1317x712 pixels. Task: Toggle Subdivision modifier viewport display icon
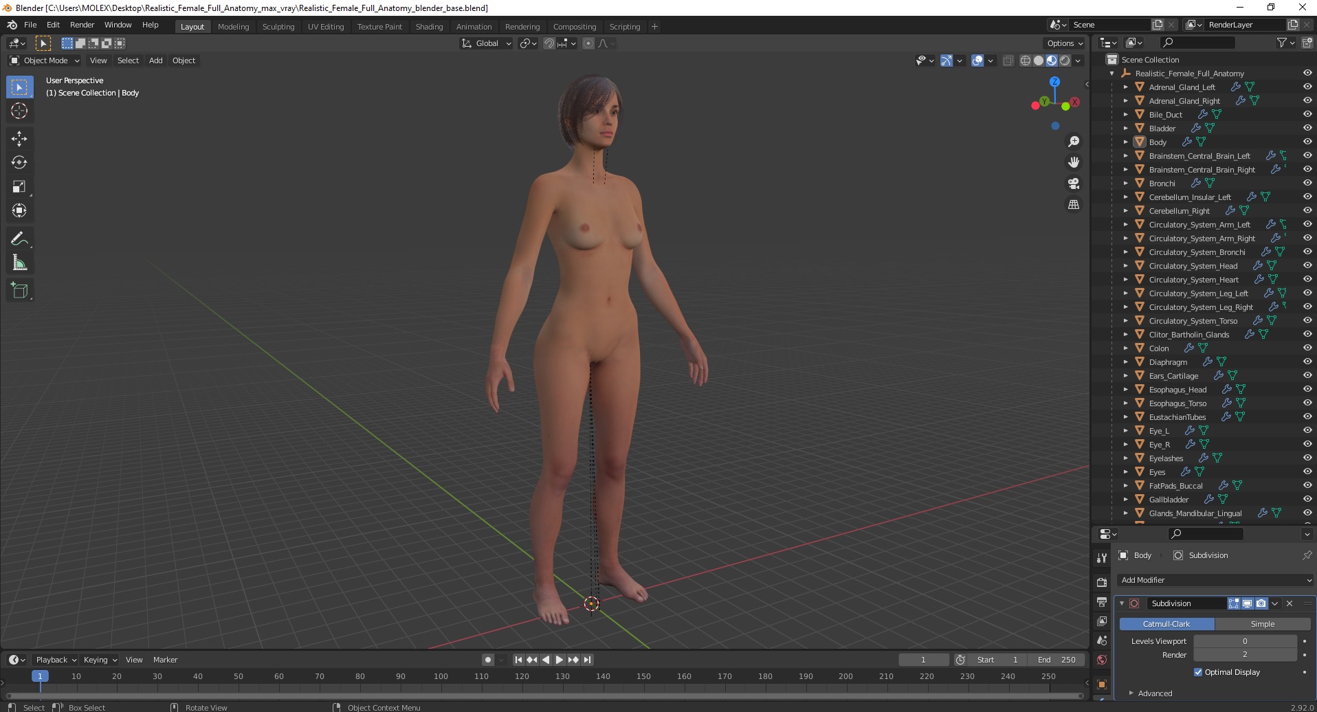[1248, 603]
